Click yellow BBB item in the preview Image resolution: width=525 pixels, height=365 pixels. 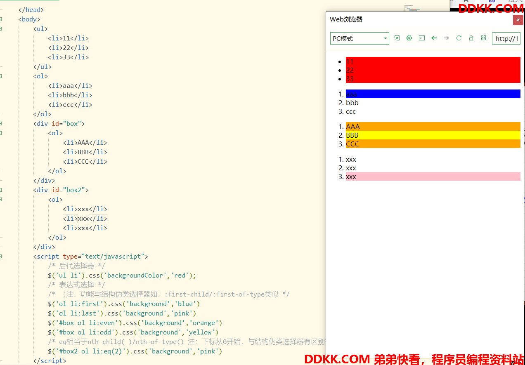pyautogui.click(x=433, y=135)
